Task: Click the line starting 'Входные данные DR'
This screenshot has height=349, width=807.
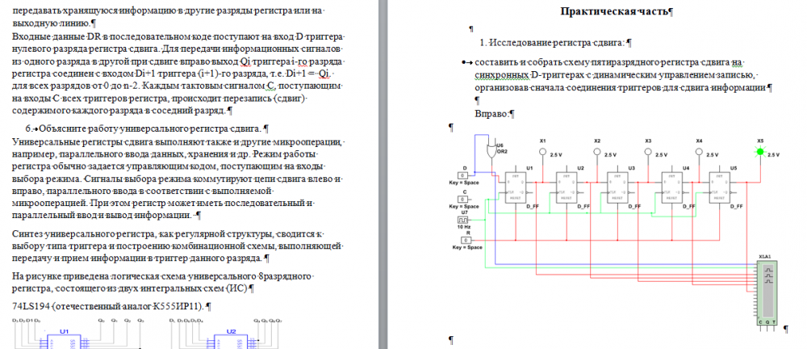Action: 178,36
